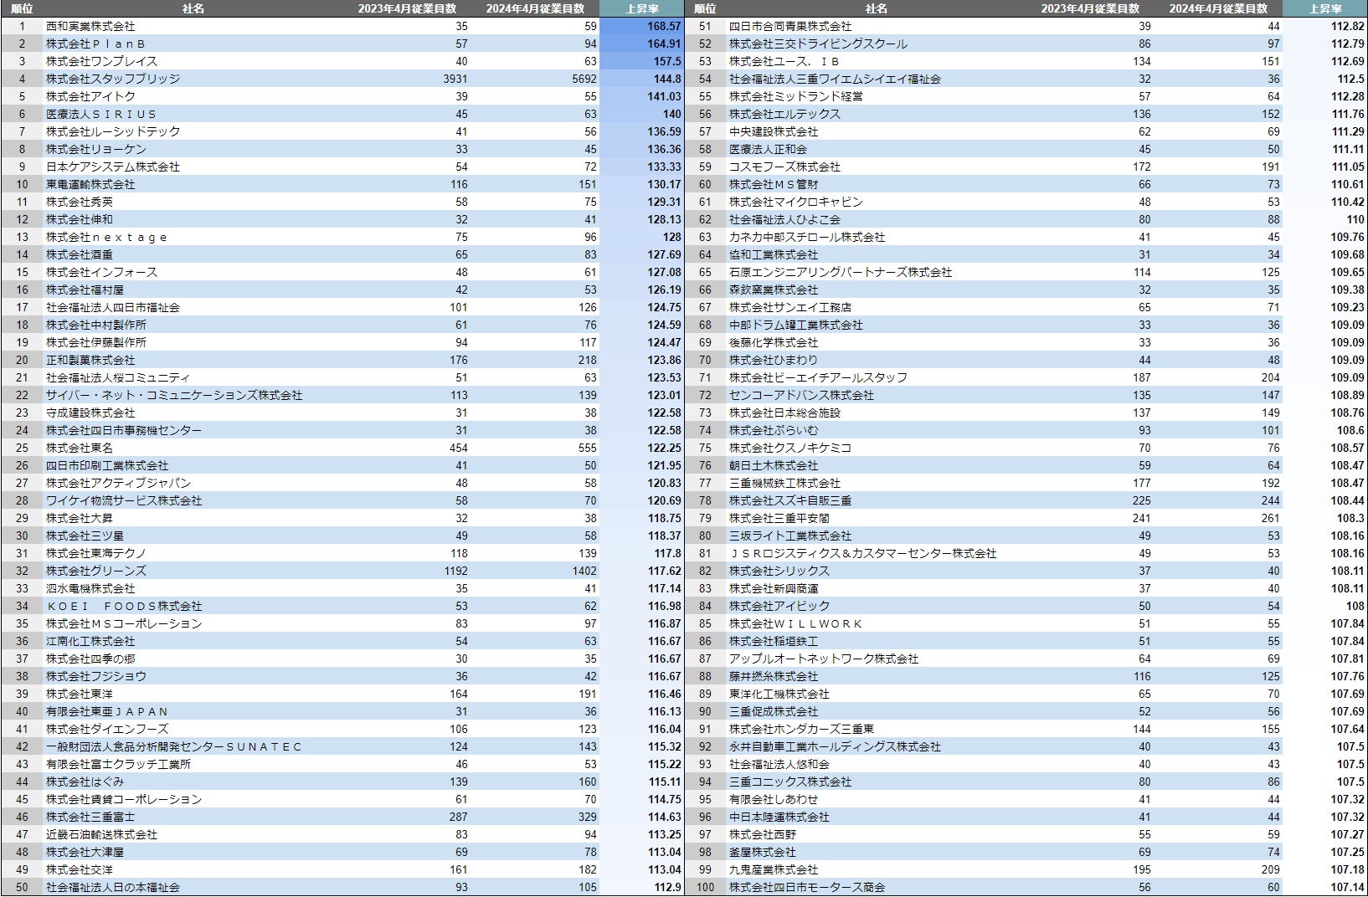Viewport: 1368px width, 897px height.
Task: Click company 株式会社ミッドランド経営
Action: click(796, 96)
